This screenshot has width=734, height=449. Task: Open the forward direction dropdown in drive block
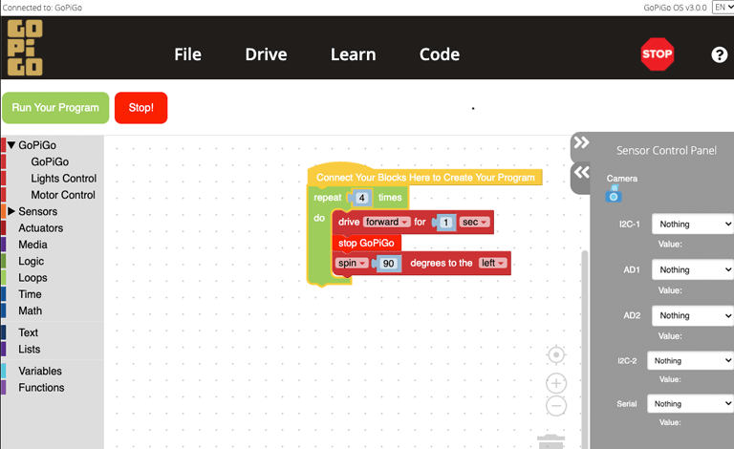[x=387, y=223]
